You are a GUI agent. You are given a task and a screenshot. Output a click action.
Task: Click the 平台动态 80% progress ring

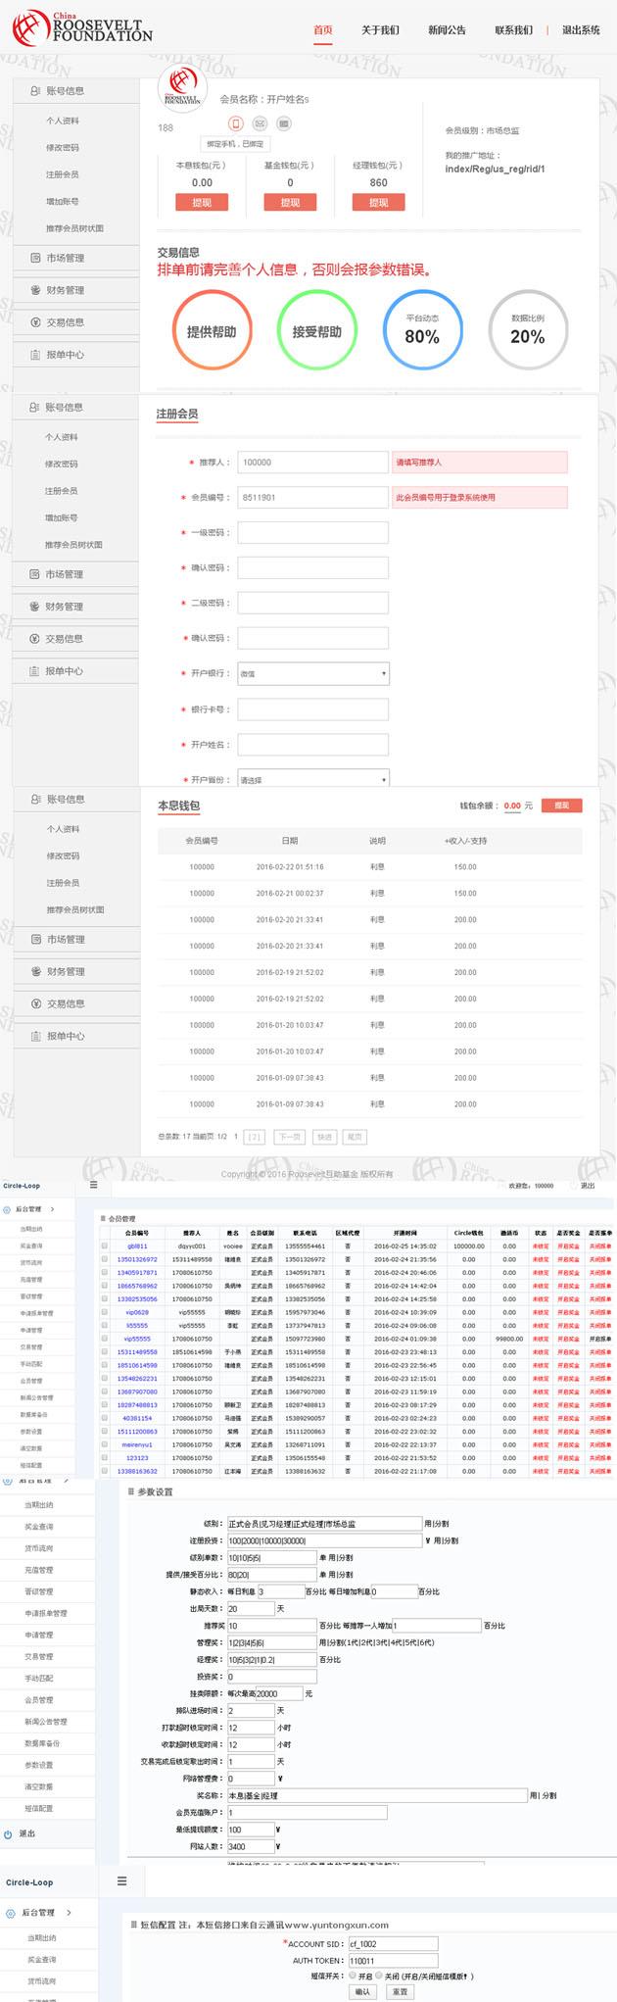(422, 331)
